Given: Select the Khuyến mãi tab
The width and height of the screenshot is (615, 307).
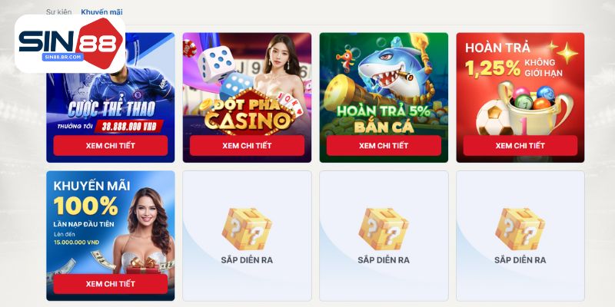Looking at the screenshot, I should pos(101,12).
